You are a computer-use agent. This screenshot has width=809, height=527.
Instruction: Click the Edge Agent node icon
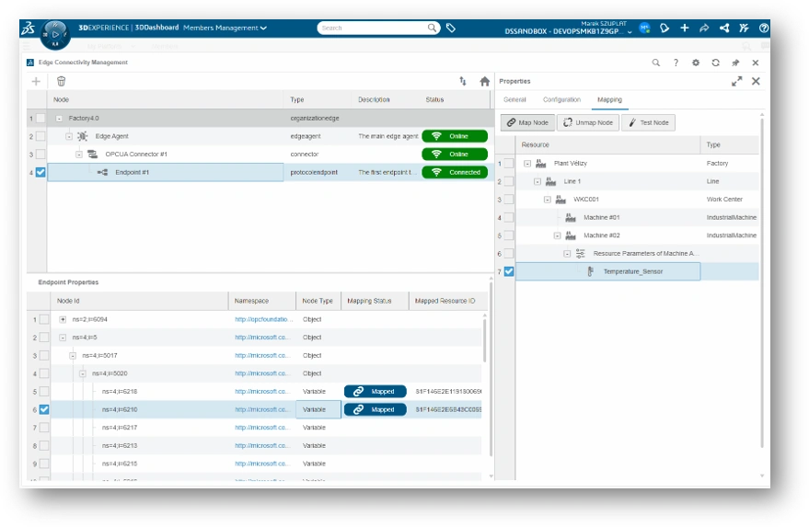tap(82, 136)
